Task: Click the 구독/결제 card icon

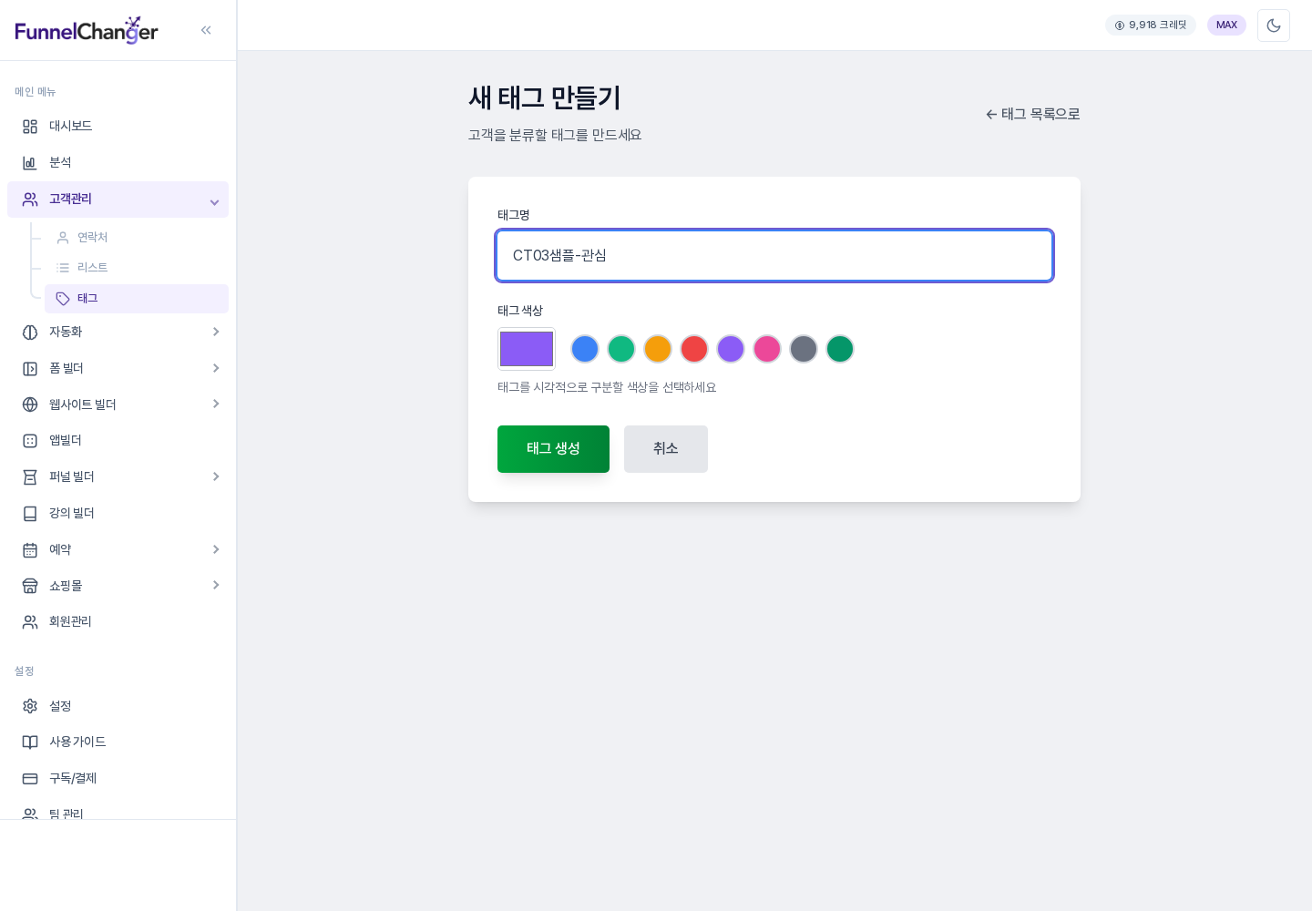Action: tap(30, 779)
